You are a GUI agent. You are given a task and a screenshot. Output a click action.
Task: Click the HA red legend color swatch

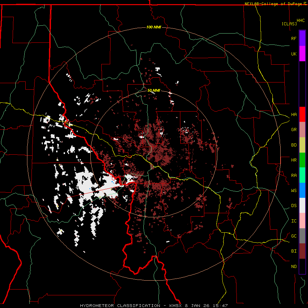click(302, 114)
